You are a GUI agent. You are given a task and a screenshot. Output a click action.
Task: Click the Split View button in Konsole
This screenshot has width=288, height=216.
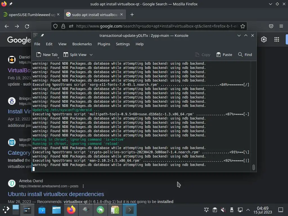click(75, 55)
